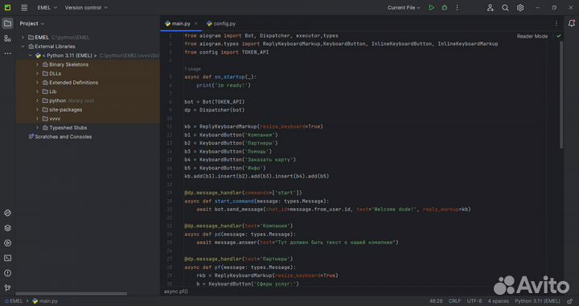The width and height of the screenshot is (579, 306).
Task: Click the green inspection checkmark
Action: pyautogui.click(x=559, y=36)
